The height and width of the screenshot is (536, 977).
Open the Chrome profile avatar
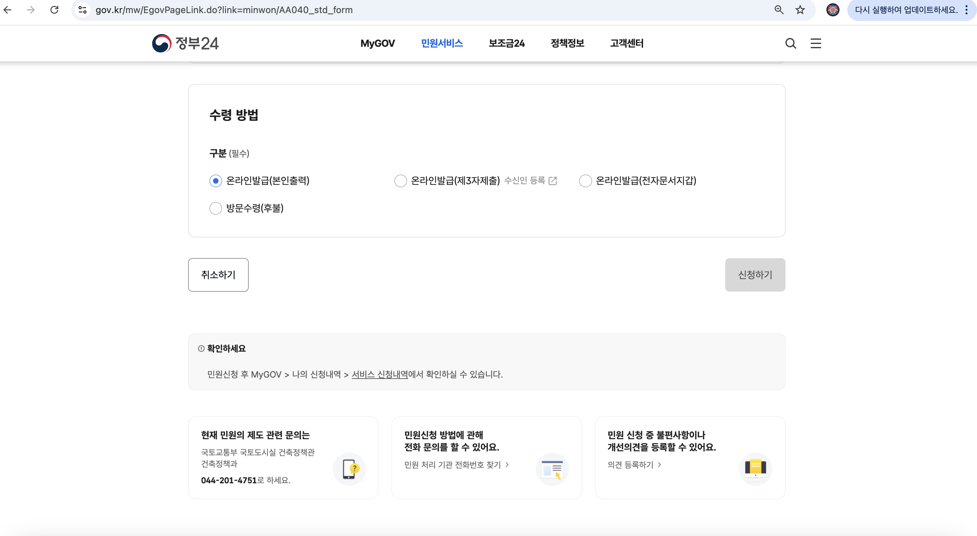pyautogui.click(x=833, y=10)
